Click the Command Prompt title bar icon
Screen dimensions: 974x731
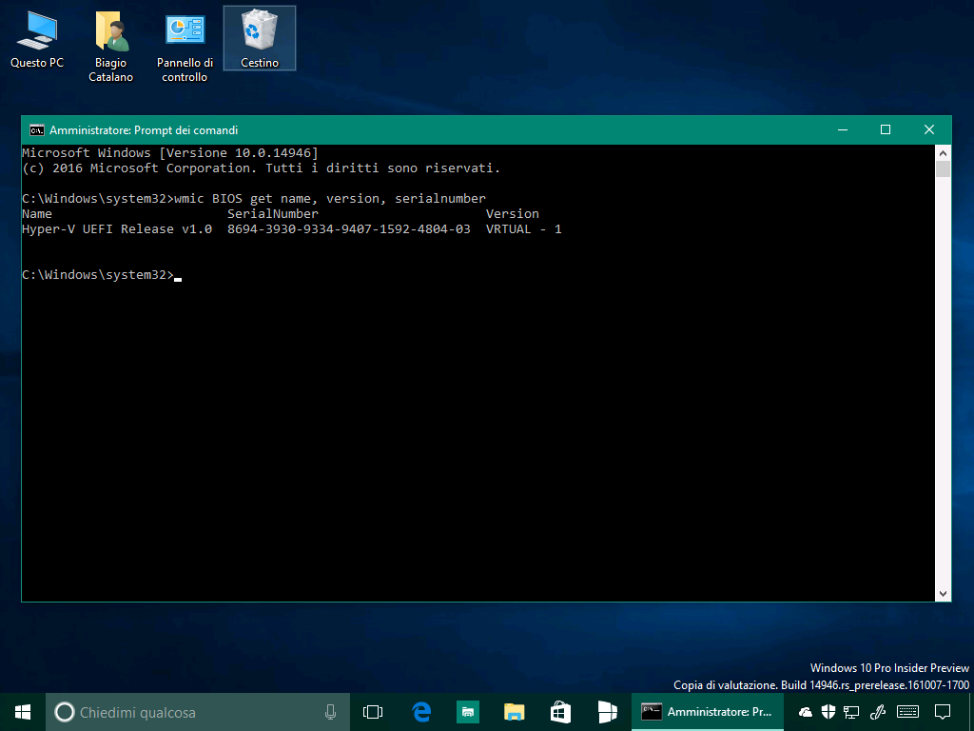coord(37,129)
